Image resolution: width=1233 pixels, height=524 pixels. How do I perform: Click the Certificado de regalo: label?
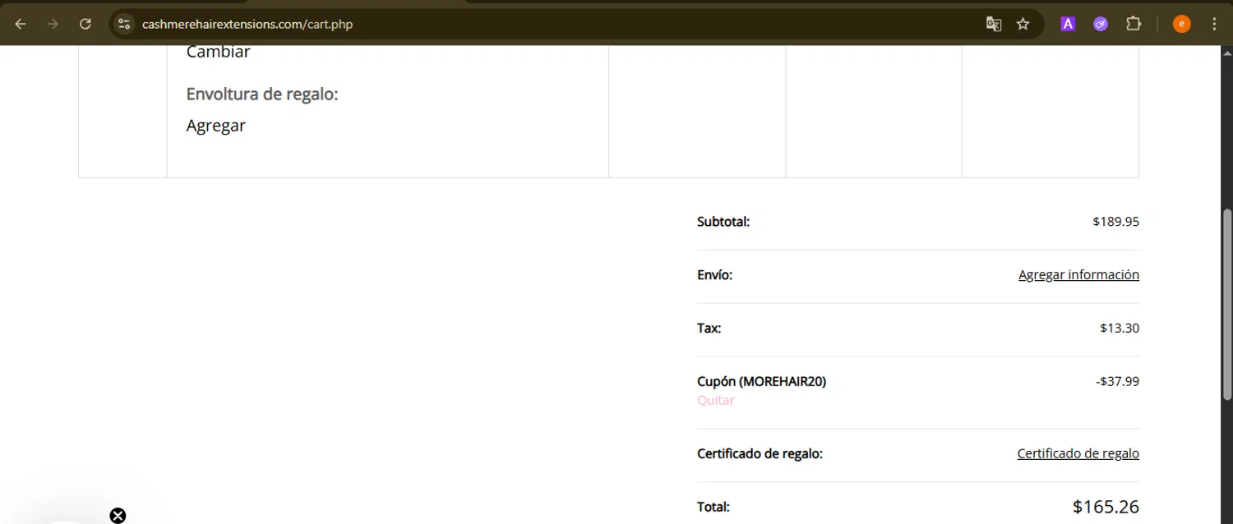click(x=760, y=453)
